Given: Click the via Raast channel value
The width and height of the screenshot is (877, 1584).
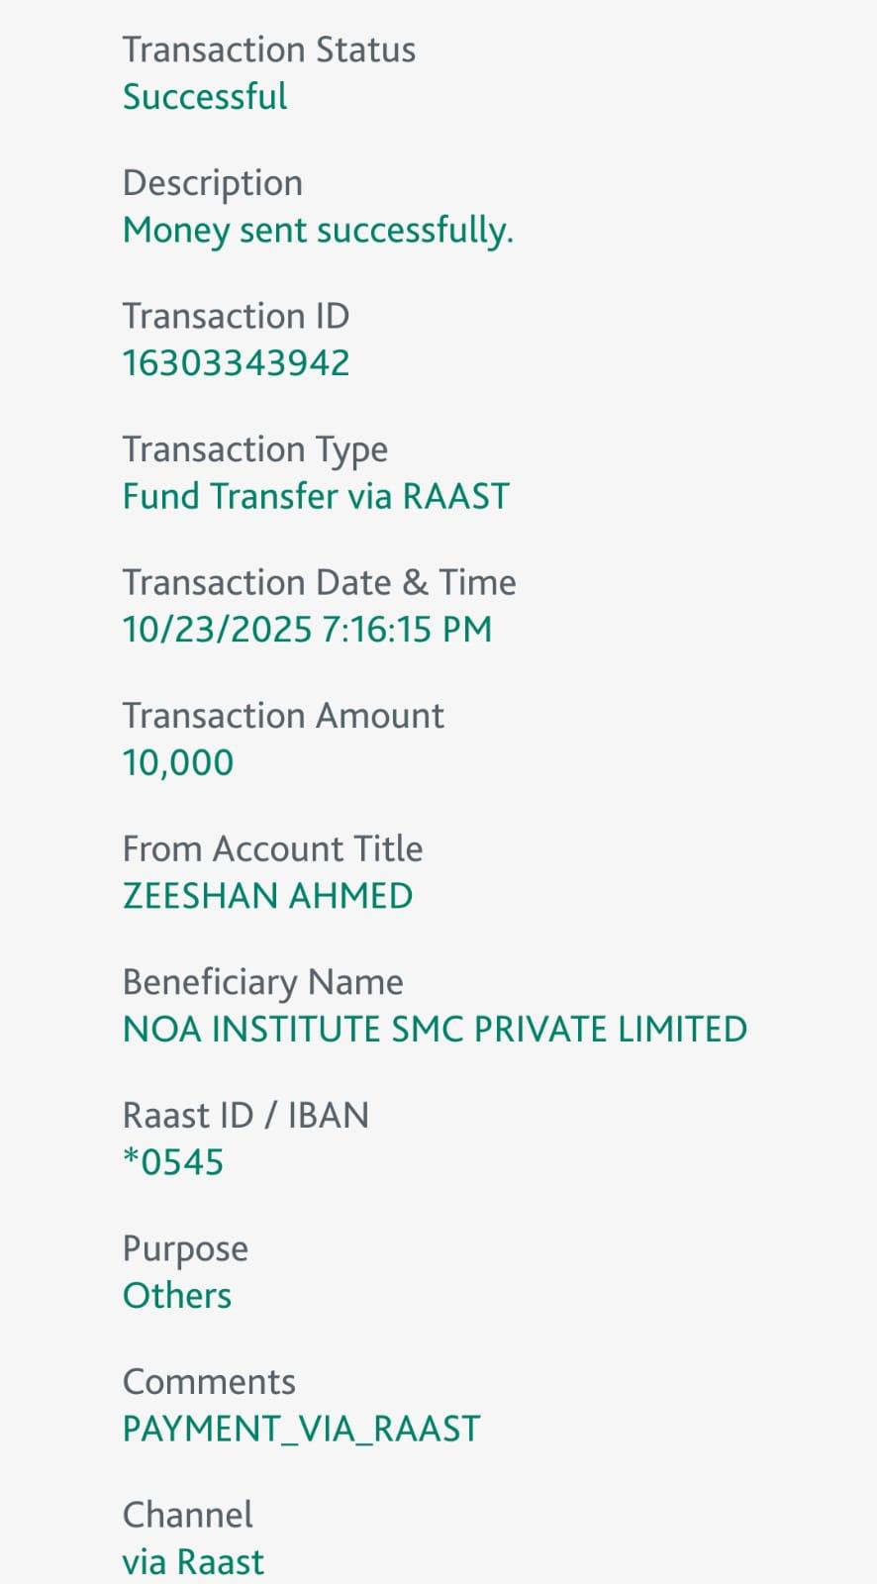Looking at the screenshot, I should coord(193,1562).
